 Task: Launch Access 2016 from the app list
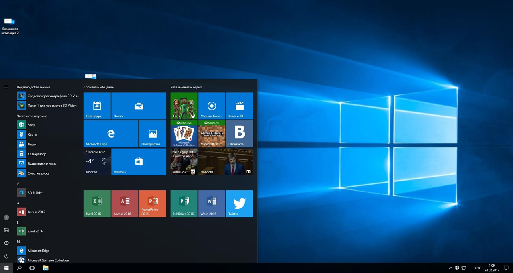[48, 212]
